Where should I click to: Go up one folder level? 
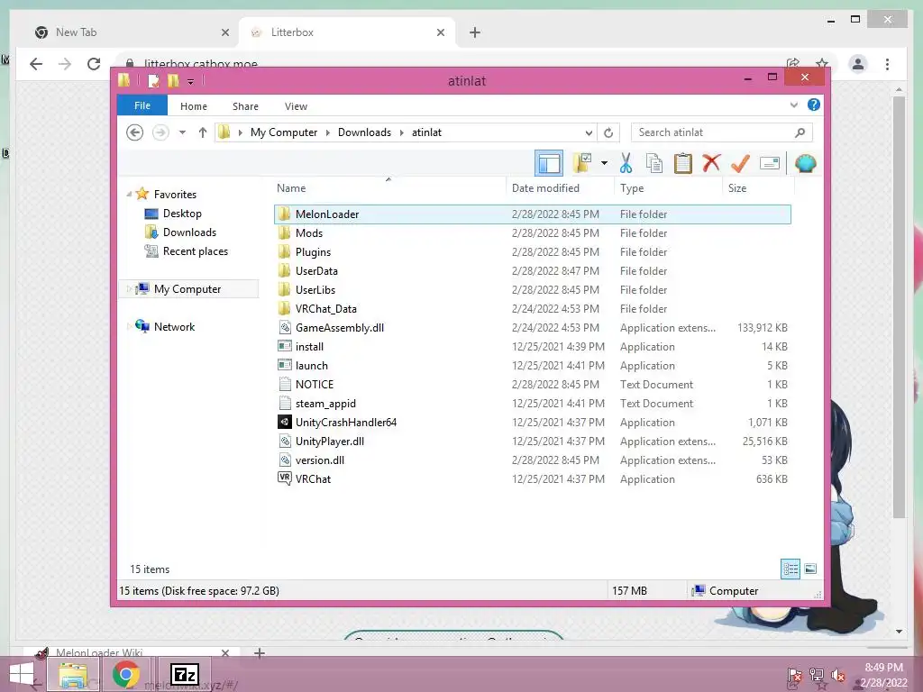[x=203, y=132]
